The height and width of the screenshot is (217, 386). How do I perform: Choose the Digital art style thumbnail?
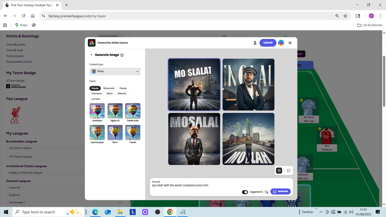click(x=115, y=111)
